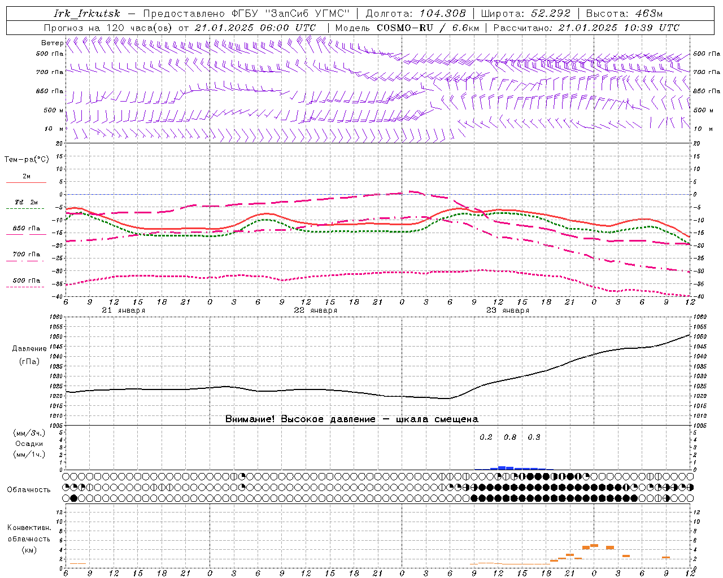Click the Осадки precipitation label
This screenshot has height=578, width=723.
[x=29, y=444]
